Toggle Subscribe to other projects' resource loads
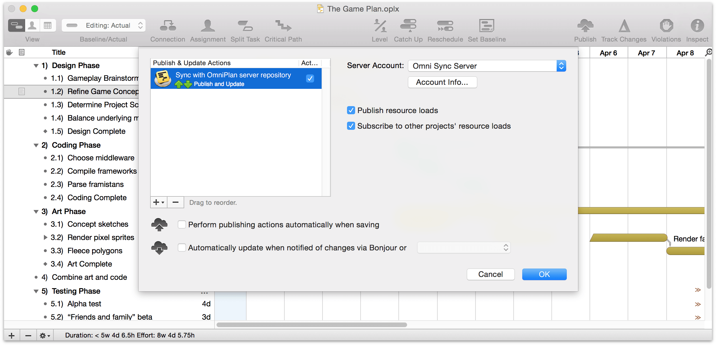The image size is (716, 345). point(351,126)
